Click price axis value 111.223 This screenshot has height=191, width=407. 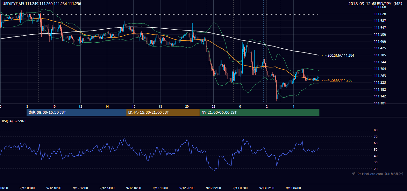[x=380, y=82]
